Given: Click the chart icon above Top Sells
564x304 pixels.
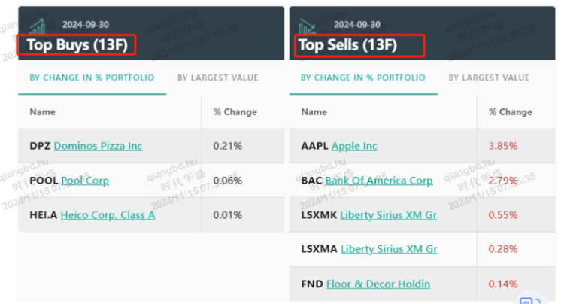Looking at the screenshot, I should pos(307,26).
